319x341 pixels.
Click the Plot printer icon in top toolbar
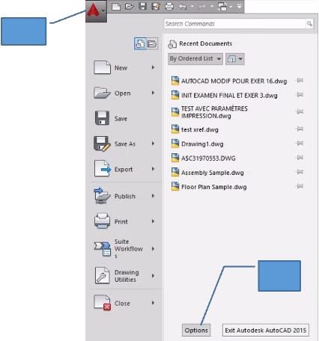point(169,7)
